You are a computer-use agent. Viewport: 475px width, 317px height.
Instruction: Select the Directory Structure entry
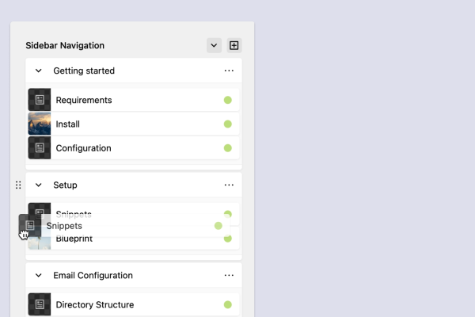tap(94, 304)
